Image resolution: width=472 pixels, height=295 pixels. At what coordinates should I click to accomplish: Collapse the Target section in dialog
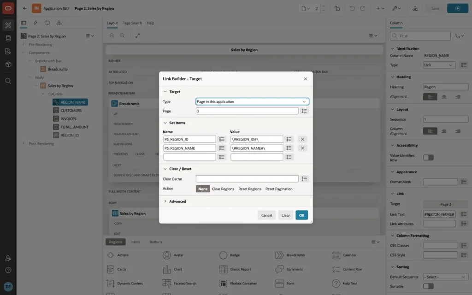tap(165, 92)
